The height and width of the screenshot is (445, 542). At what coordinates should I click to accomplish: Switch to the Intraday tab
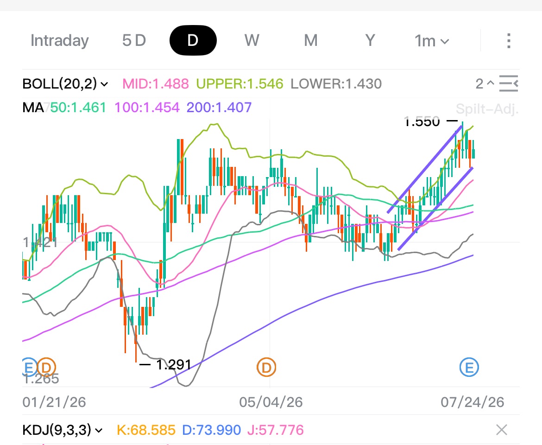tap(59, 40)
